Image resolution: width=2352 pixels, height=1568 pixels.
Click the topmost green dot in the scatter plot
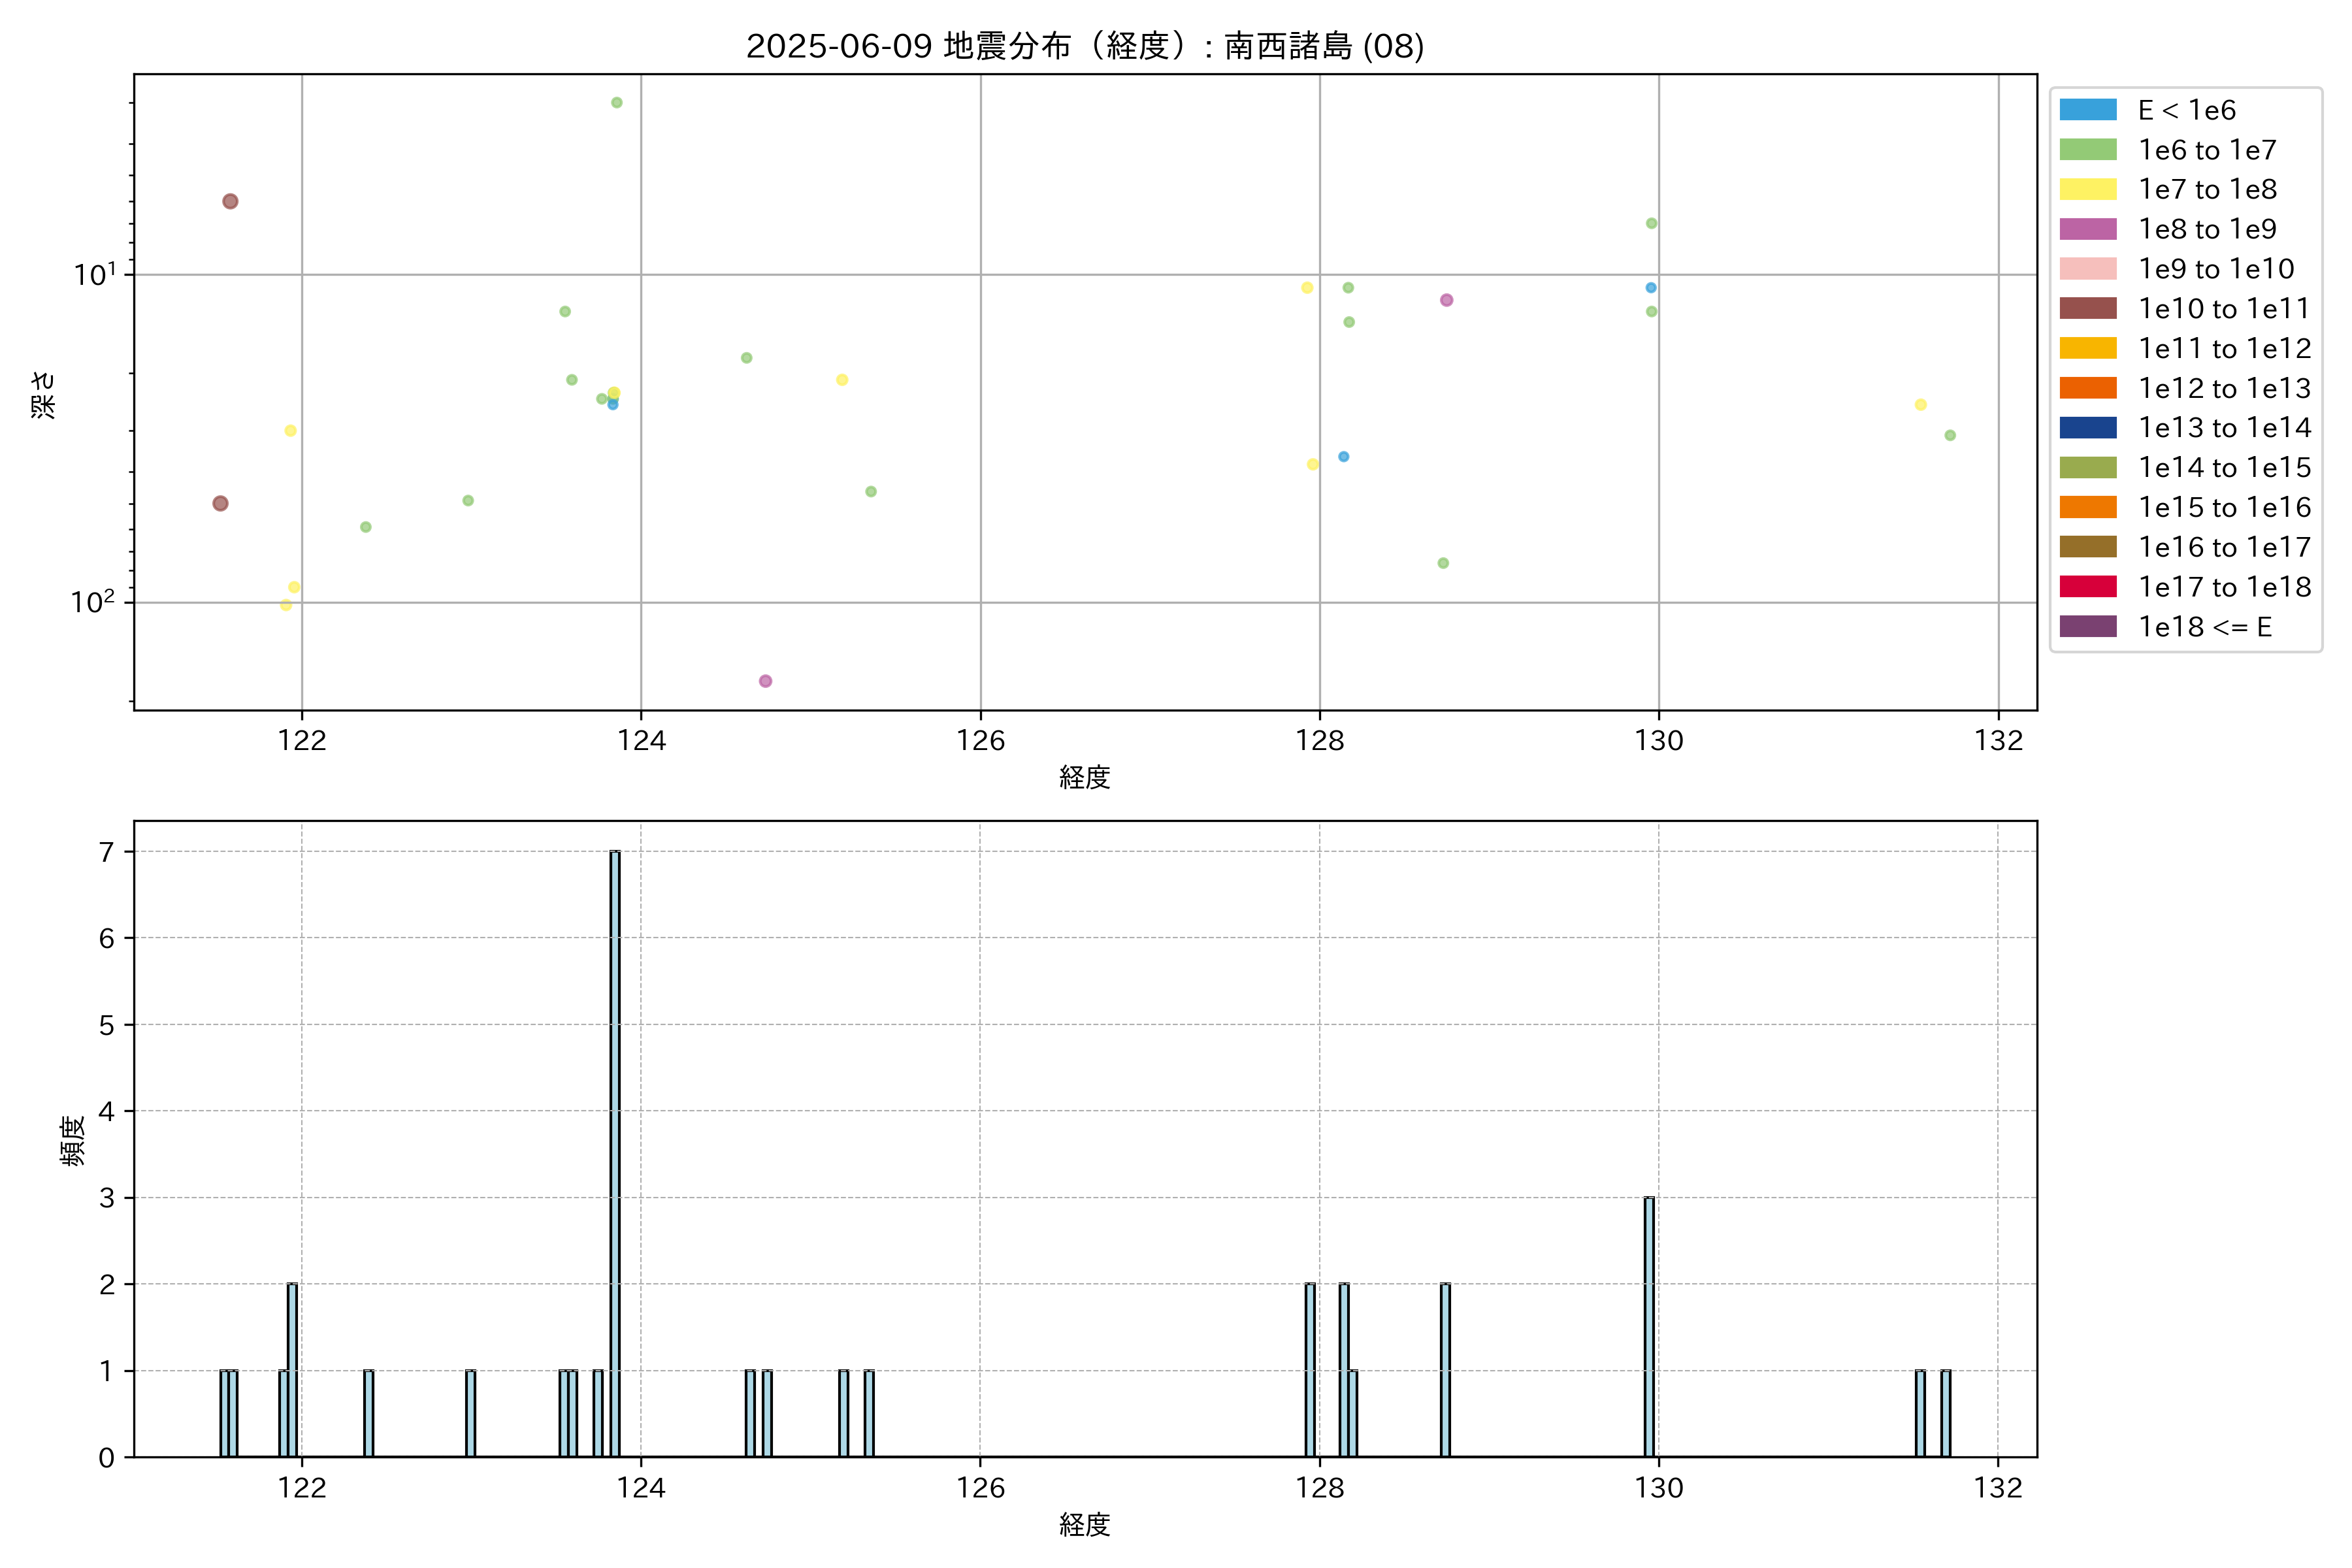(617, 103)
